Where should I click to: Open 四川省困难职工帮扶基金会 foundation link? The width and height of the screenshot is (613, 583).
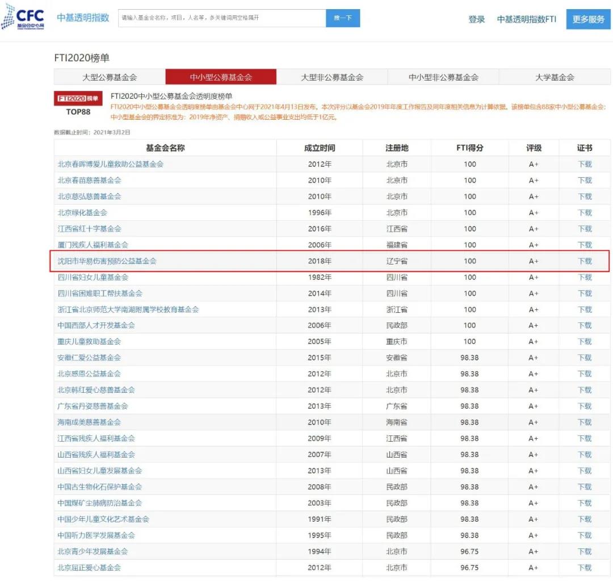click(100, 293)
